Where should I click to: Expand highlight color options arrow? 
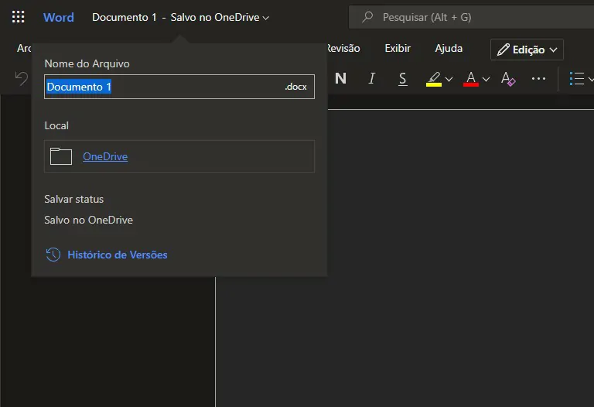tap(449, 79)
